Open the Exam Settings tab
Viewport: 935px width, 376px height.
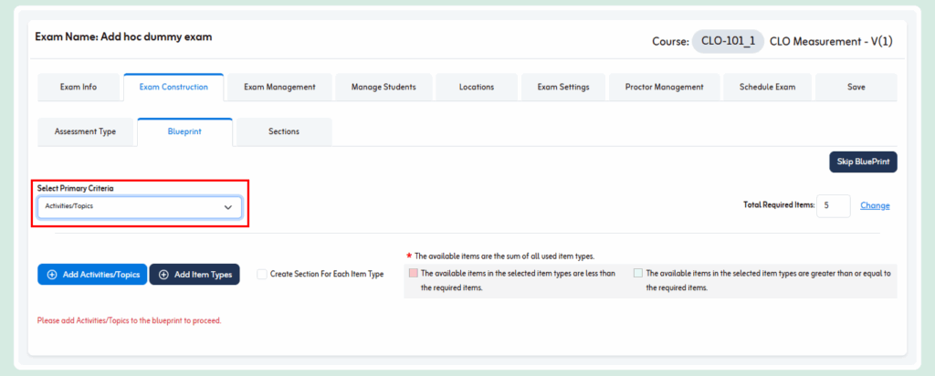click(562, 88)
